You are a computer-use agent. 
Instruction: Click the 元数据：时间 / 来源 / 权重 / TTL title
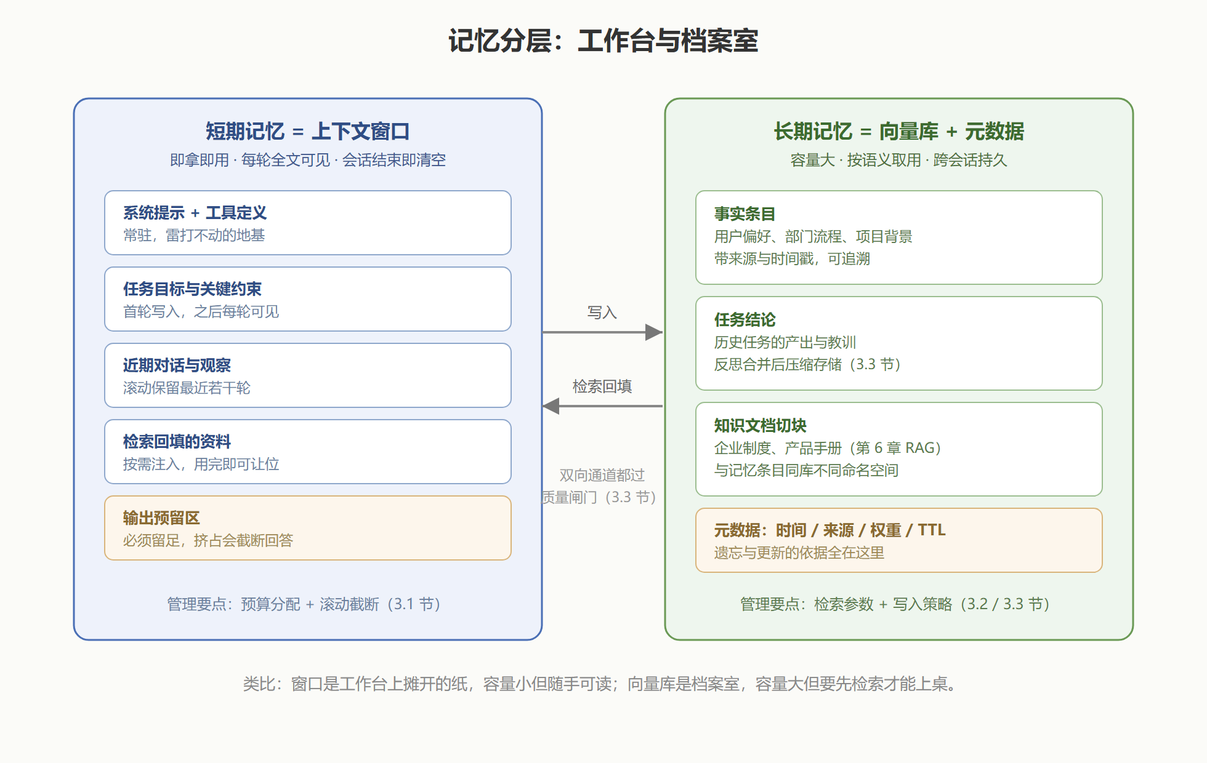830,530
